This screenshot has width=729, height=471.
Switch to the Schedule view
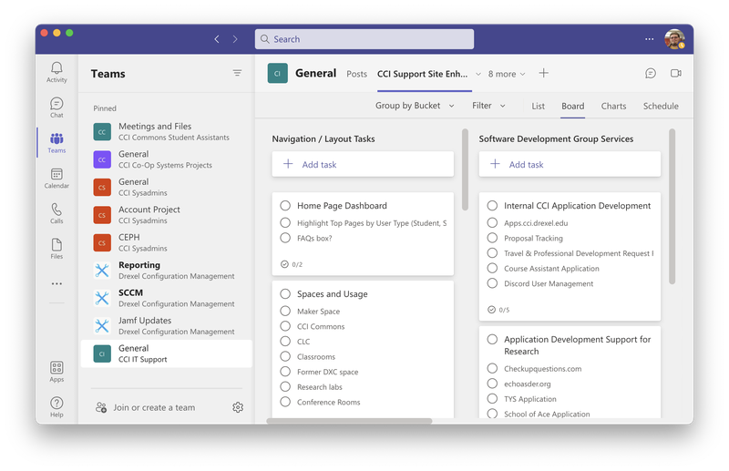(661, 106)
